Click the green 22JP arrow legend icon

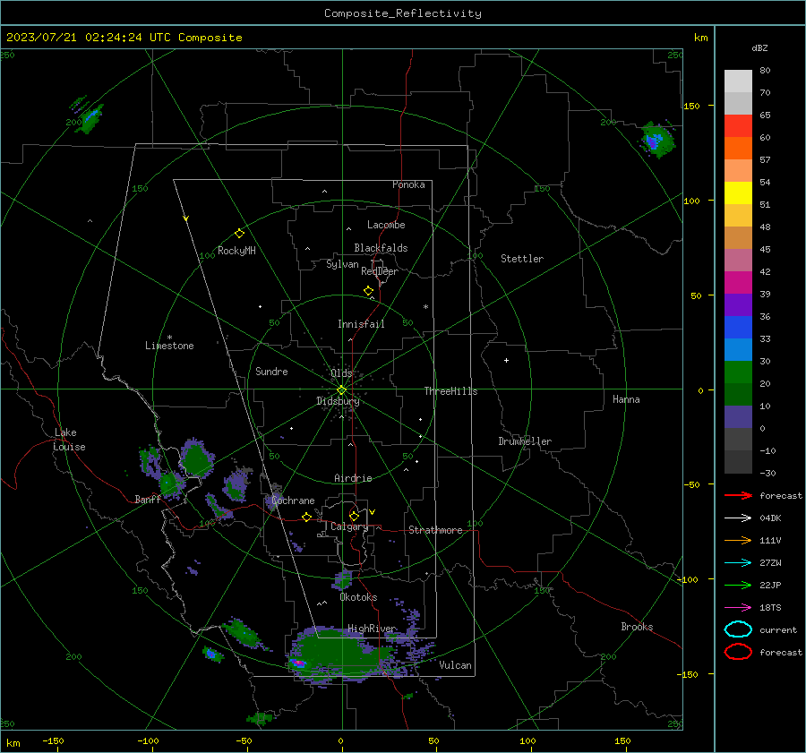coord(738,585)
